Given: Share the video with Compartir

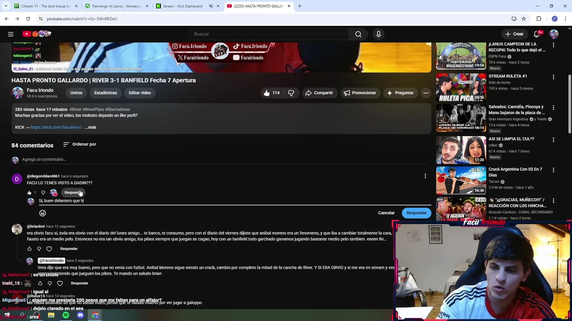Looking at the screenshot, I should (319, 93).
